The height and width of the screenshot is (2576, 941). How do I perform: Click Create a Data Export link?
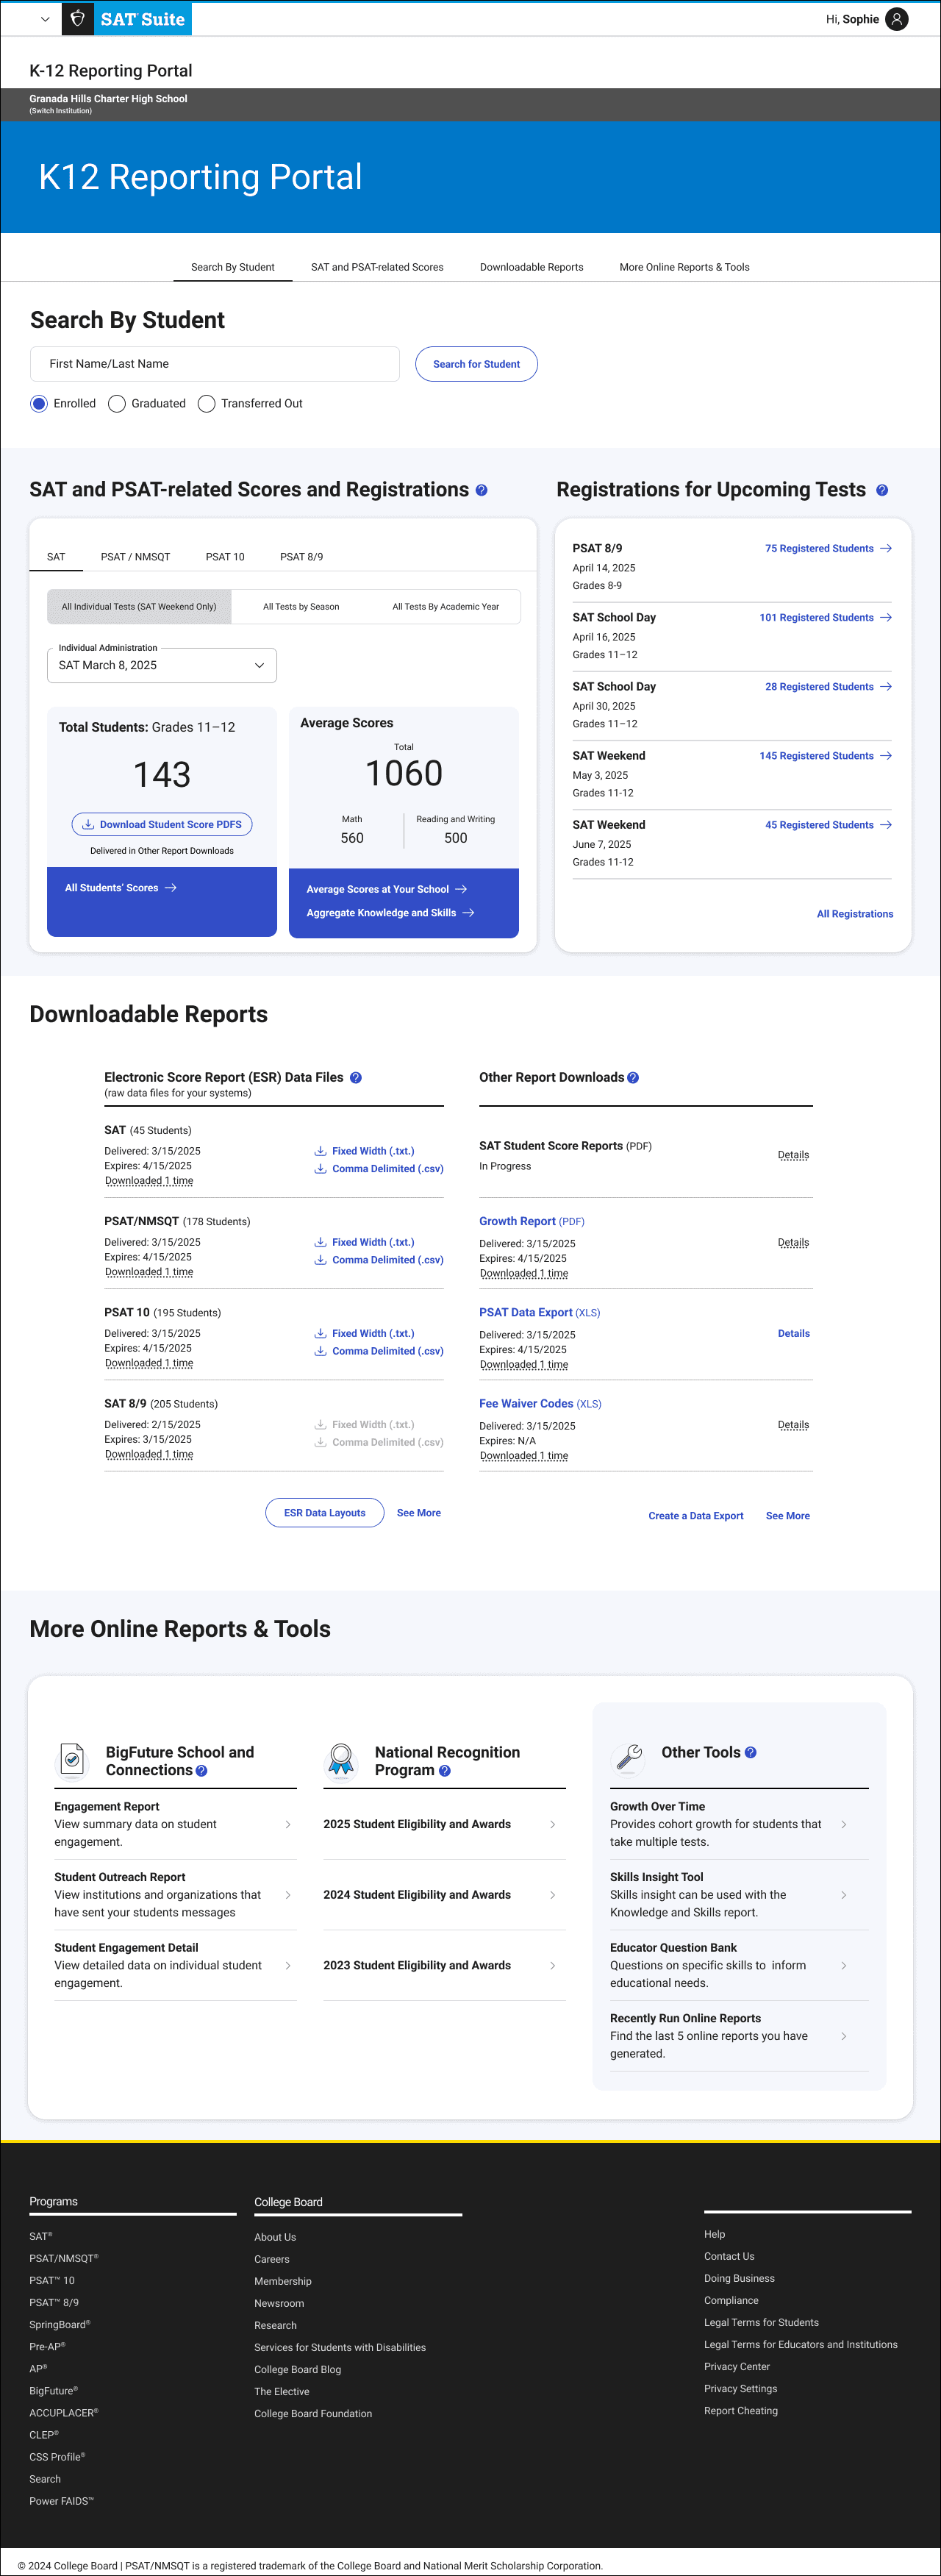pyautogui.click(x=696, y=1516)
